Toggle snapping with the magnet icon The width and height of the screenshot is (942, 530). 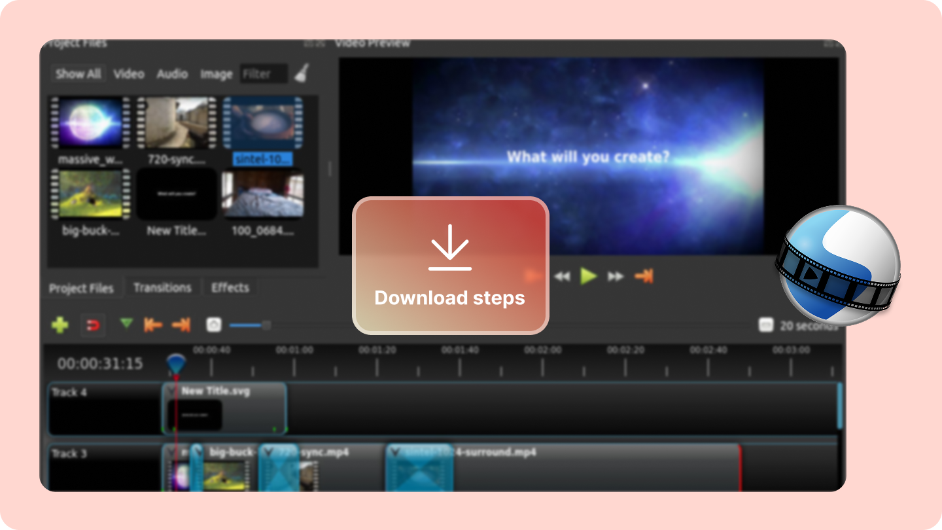[94, 325]
